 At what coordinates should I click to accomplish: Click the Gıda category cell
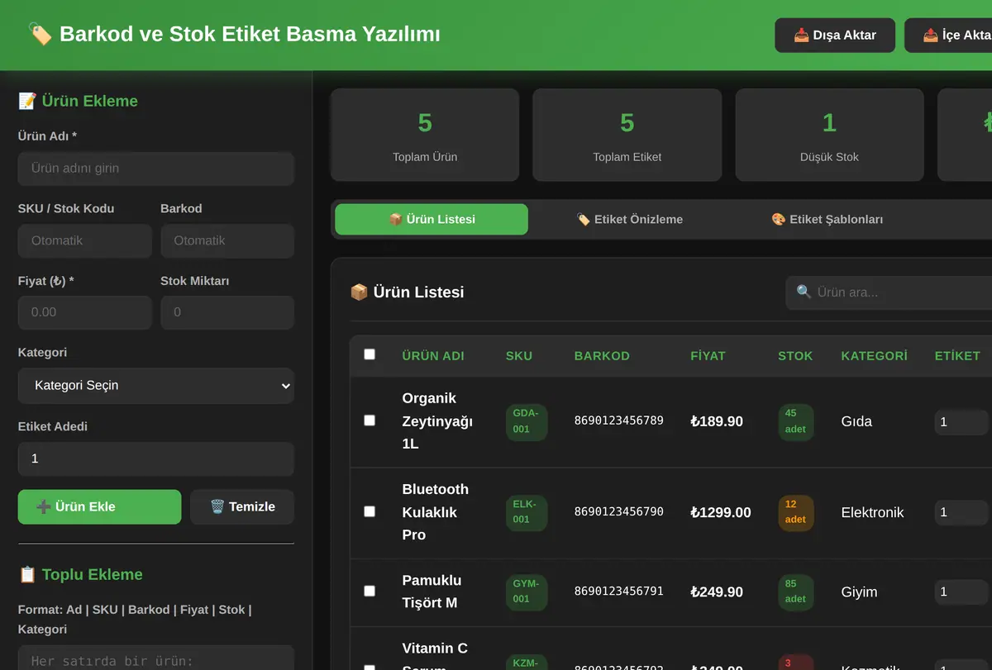[856, 421]
